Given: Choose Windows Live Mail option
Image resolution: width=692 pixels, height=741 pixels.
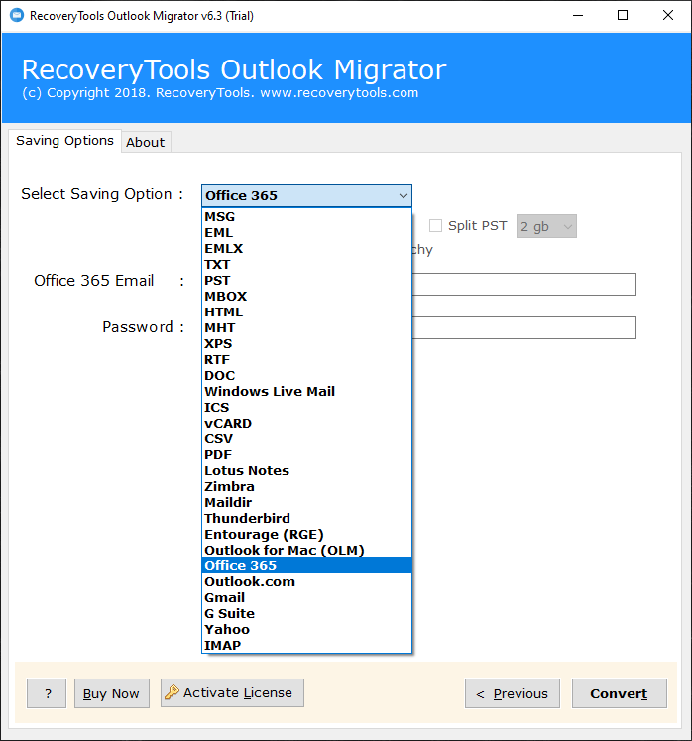Looking at the screenshot, I should [306, 391].
